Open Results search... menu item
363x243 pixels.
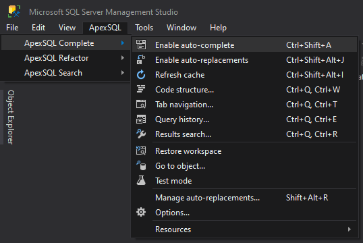[244, 134]
